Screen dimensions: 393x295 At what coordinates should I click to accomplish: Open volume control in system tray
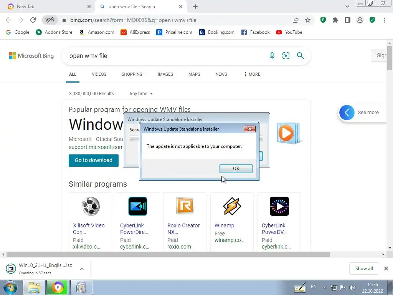pyautogui.click(x=352, y=288)
